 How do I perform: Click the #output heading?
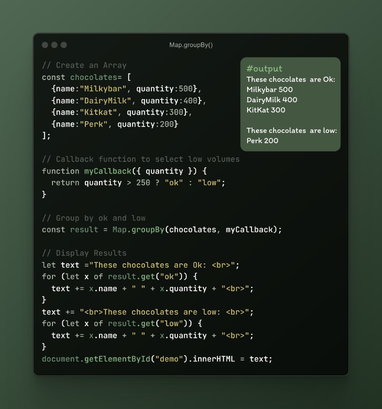pyautogui.click(x=264, y=69)
